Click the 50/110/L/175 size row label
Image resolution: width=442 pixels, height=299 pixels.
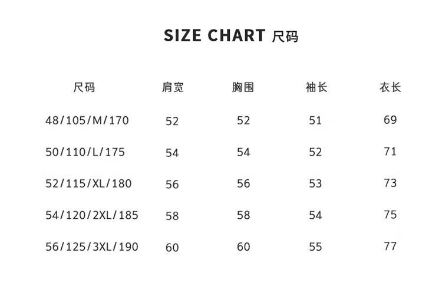pyautogui.click(x=85, y=152)
